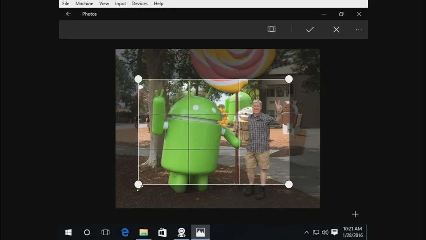The height and width of the screenshot is (240, 426).
Task: Open the File menu
Action: tap(66, 3)
